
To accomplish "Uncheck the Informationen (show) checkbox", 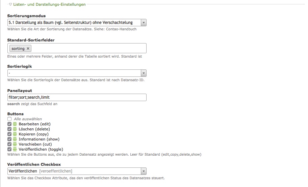I will tap(9, 139).
